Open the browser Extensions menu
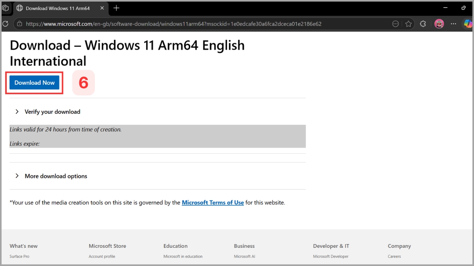Image resolution: width=474 pixels, height=266 pixels. click(423, 24)
